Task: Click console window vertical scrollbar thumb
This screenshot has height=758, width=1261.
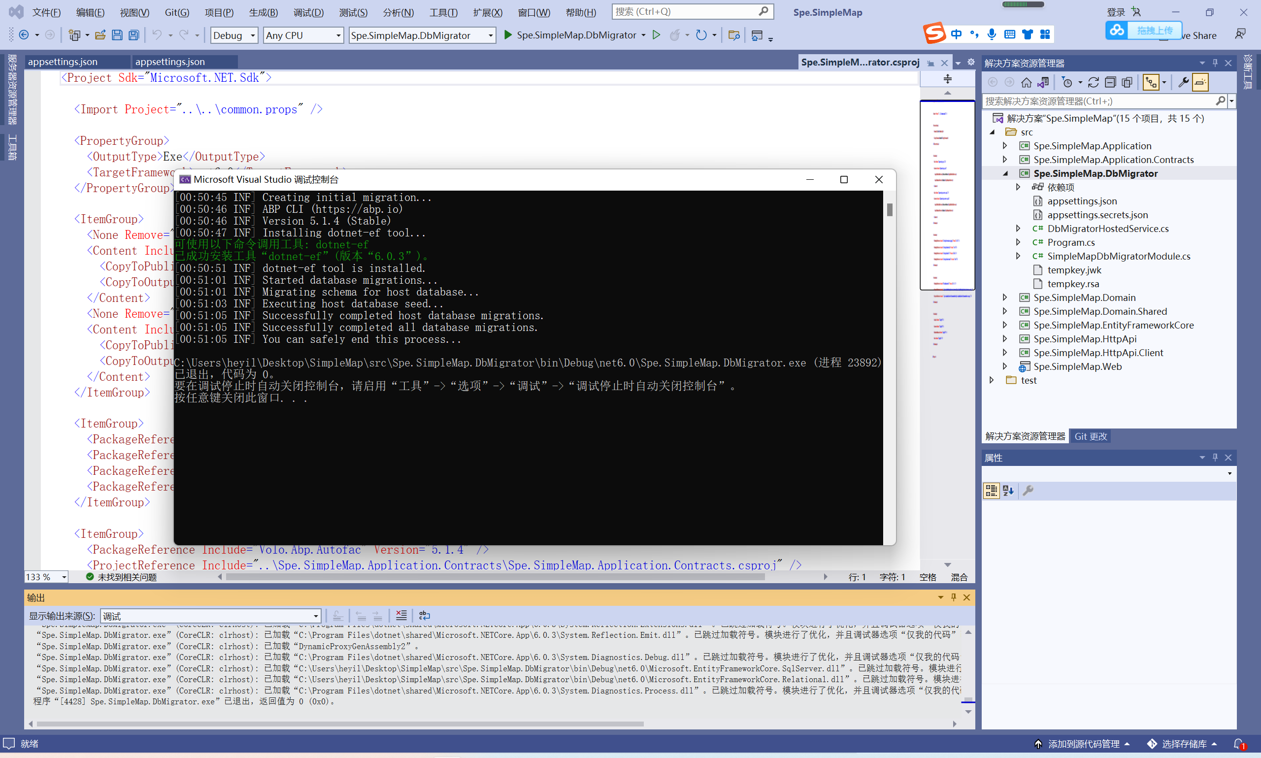Action: (x=890, y=210)
